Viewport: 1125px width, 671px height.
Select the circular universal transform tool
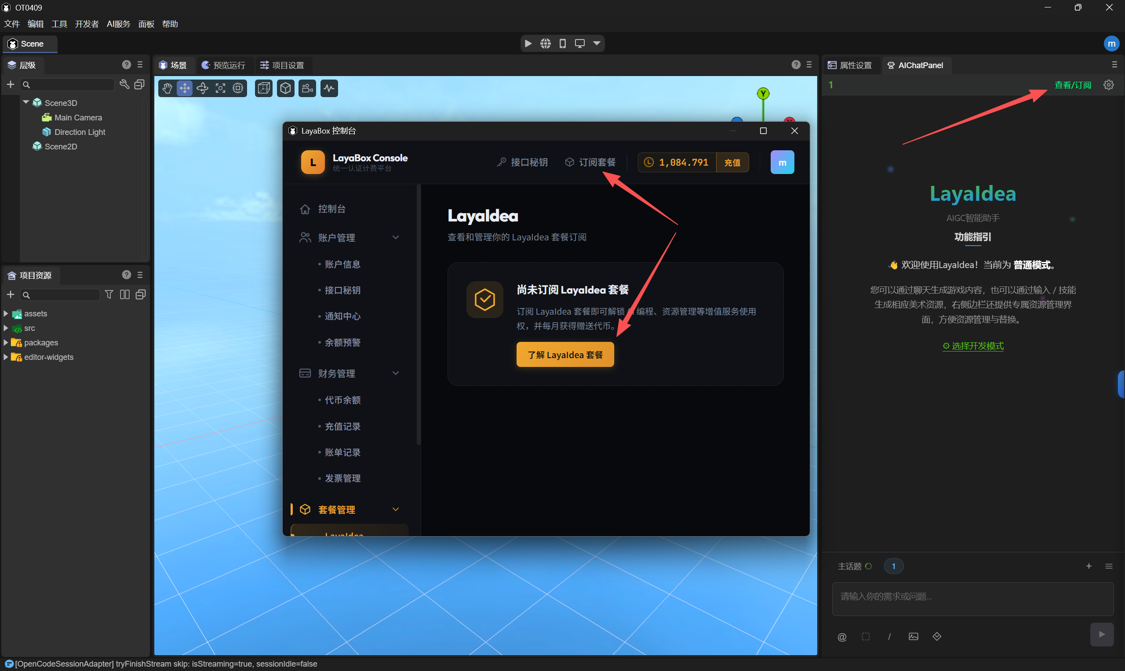coord(238,88)
